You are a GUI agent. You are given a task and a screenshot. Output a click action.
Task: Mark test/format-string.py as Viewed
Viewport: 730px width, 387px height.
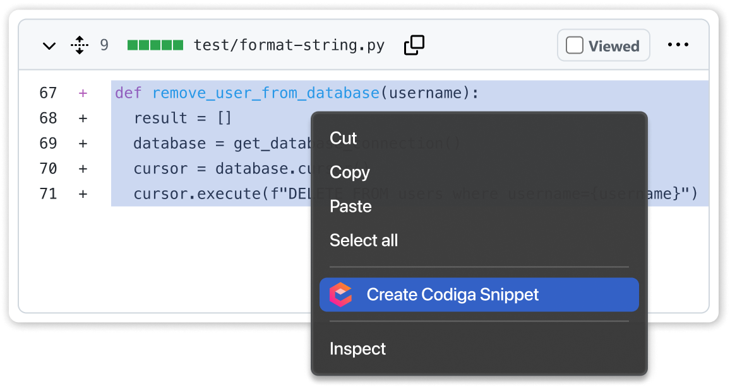tap(602, 45)
